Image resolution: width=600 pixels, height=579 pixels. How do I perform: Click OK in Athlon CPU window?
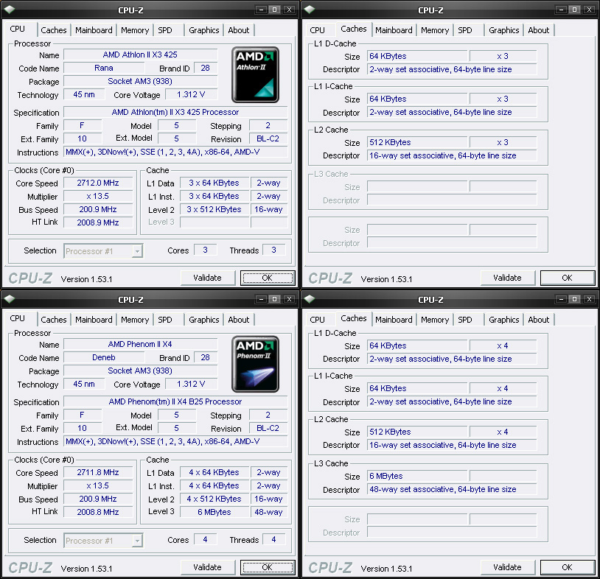(x=268, y=278)
